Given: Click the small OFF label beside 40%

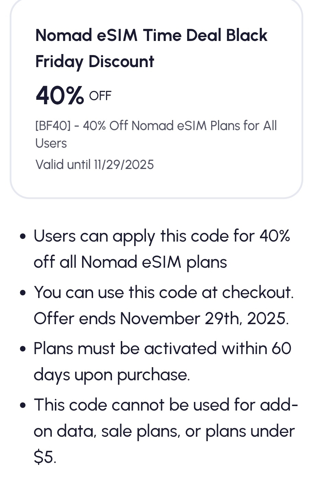Looking at the screenshot, I should click(100, 96).
